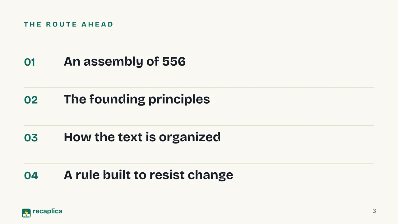This screenshot has height=224, width=398.
Task: Select 'How the text is organized' heading
Action: click(x=142, y=137)
